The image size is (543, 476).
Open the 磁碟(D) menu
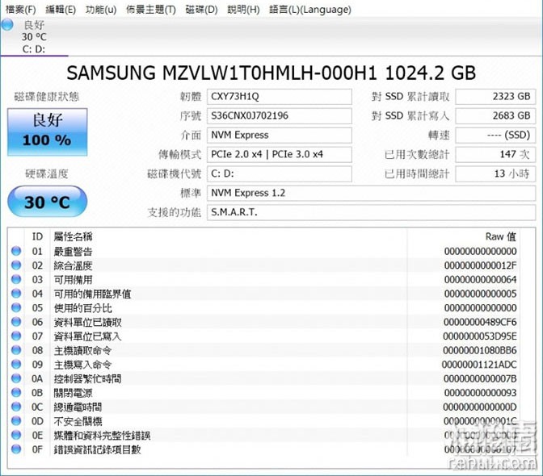[201, 10]
